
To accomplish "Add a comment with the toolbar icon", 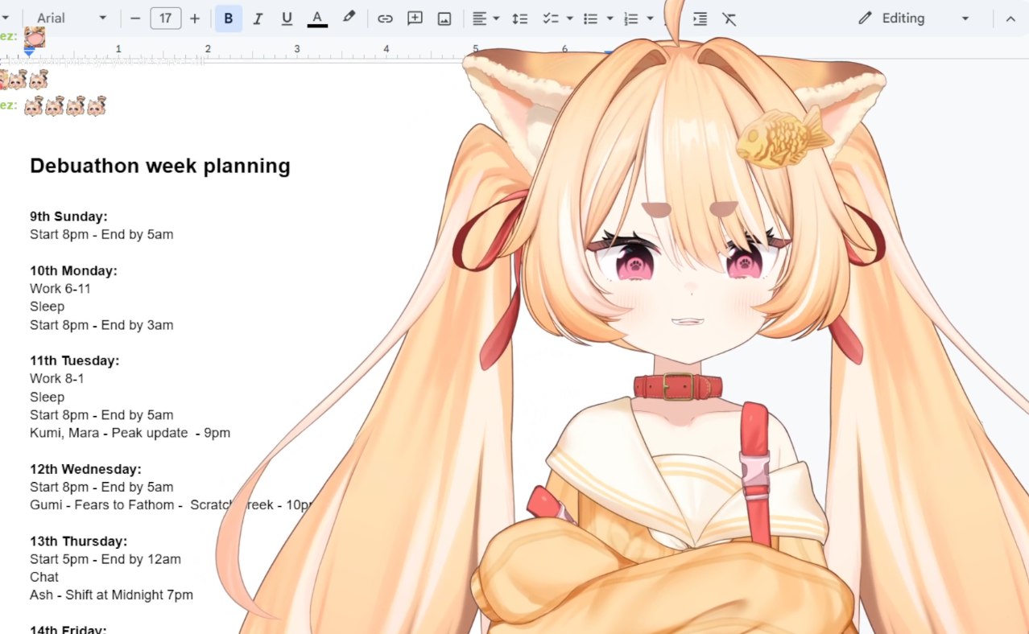I will coord(415,19).
